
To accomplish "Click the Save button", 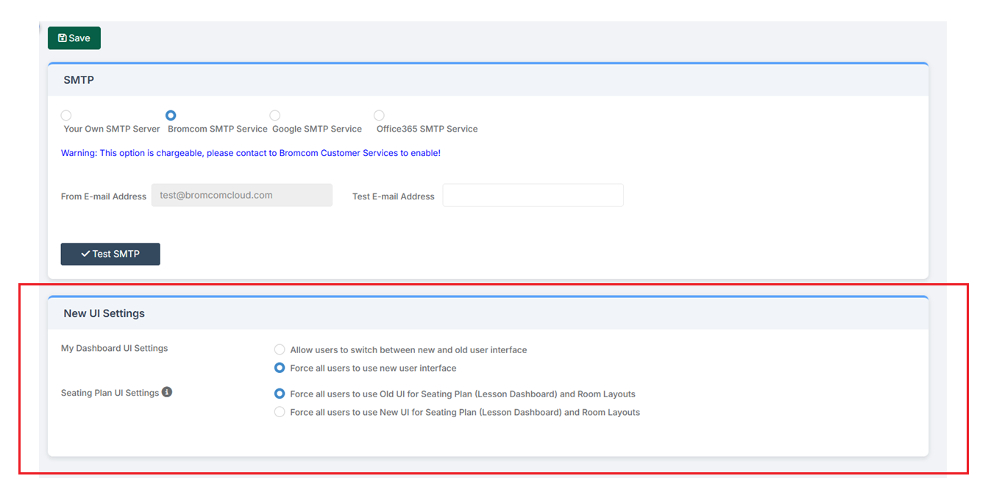I will (74, 38).
